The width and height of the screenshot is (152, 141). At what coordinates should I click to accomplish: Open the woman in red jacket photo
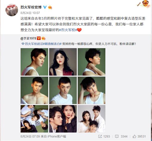coord(63,62)
